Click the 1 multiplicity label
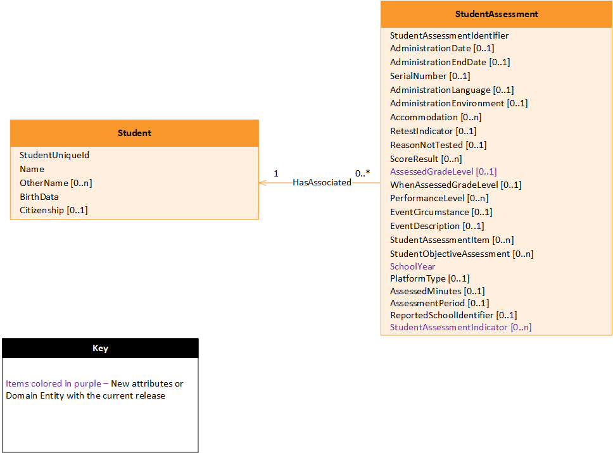Screen dimensions: 613x453 pyautogui.click(x=275, y=173)
